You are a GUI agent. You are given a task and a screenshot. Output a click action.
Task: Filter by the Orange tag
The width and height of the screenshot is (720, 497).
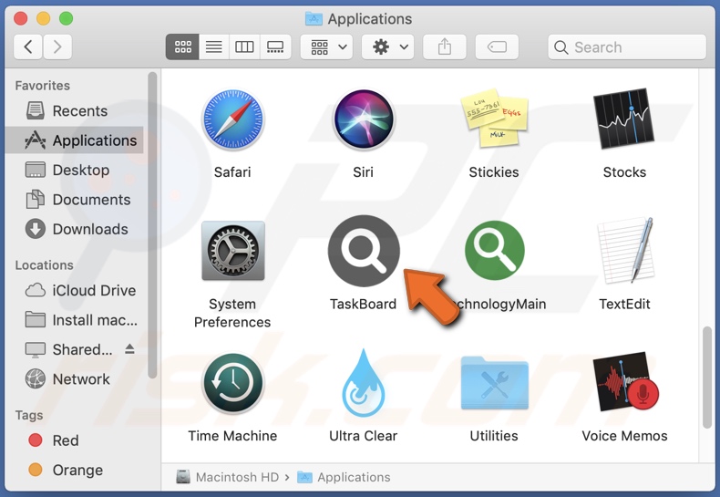coord(76,470)
